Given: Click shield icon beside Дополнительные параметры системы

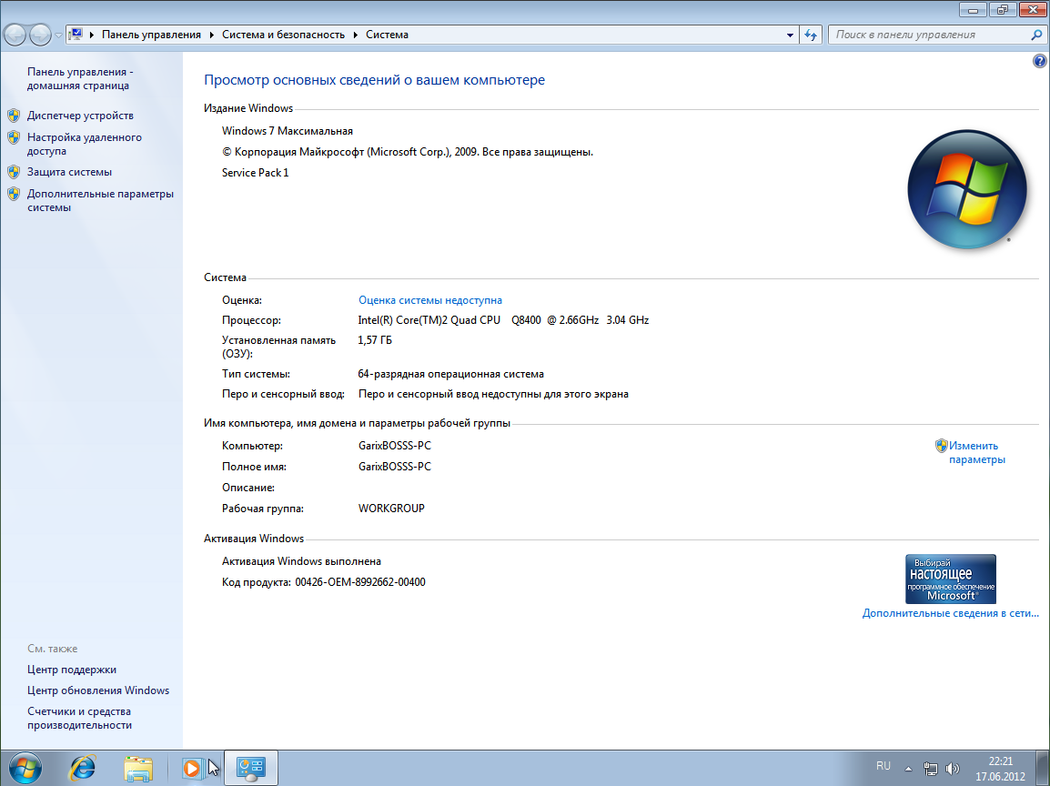Looking at the screenshot, I should click(14, 194).
